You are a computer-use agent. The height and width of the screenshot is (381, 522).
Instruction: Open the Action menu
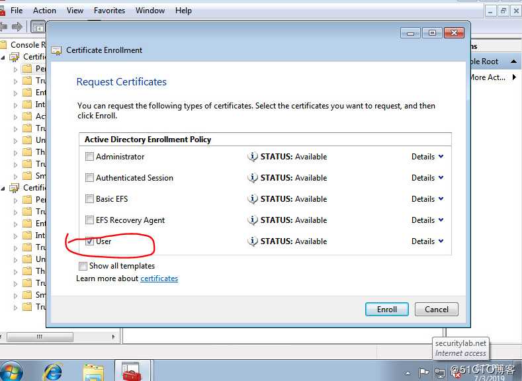[44, 11]
